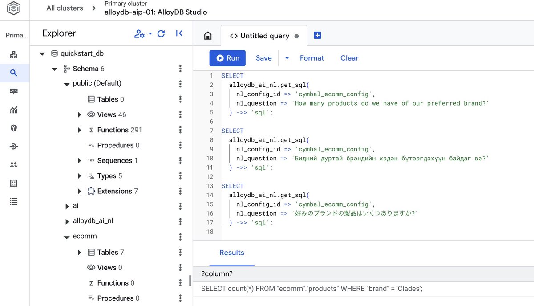Collapse the ecomm schema
Image resolution: width=534 pixels, height=306 pixels.
pos(66,237)
